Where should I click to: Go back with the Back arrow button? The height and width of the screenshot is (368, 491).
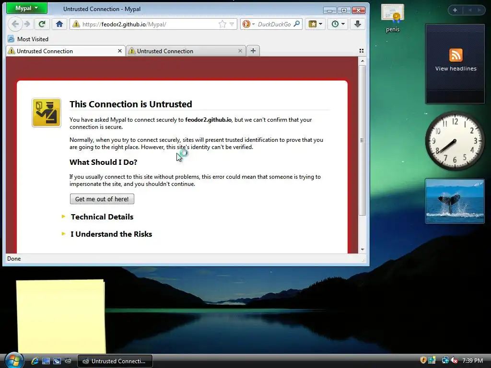point(15,24)
